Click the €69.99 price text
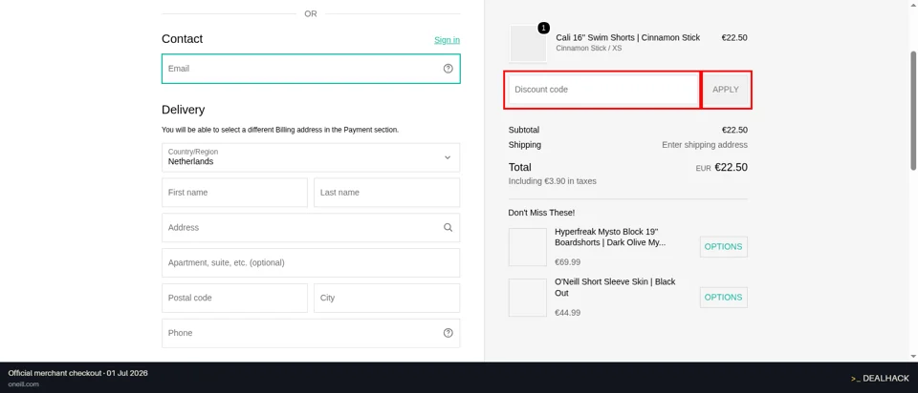The height and width of the screenshot is (393, 918). click(x=568, y=262)
